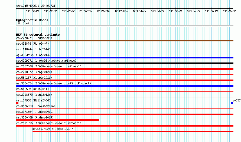
Task: Click the DGV Structural Variants track heading
Action: (38, 35)
